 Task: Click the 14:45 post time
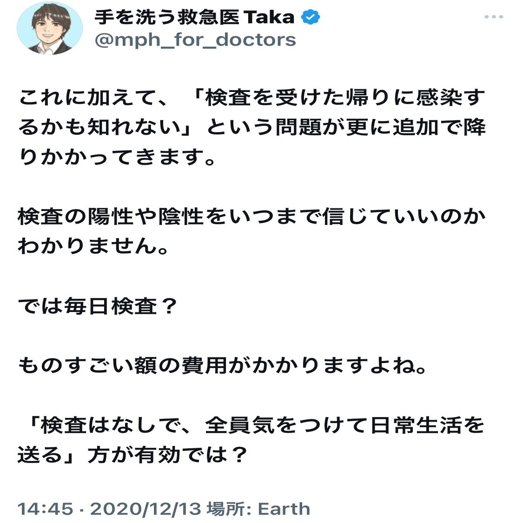tap(45, 509)
